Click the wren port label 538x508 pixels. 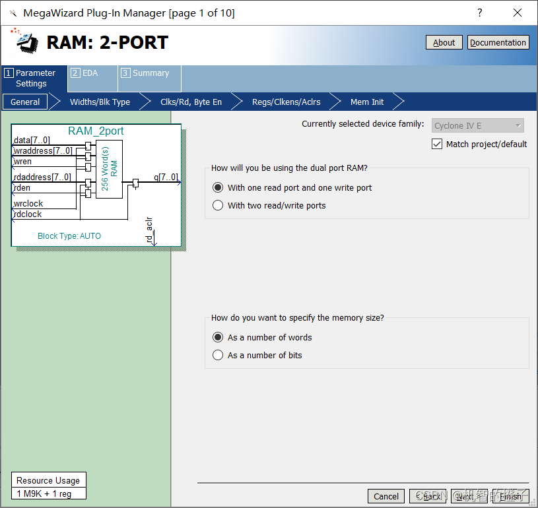pyautogui.click(x=22, y=161)
